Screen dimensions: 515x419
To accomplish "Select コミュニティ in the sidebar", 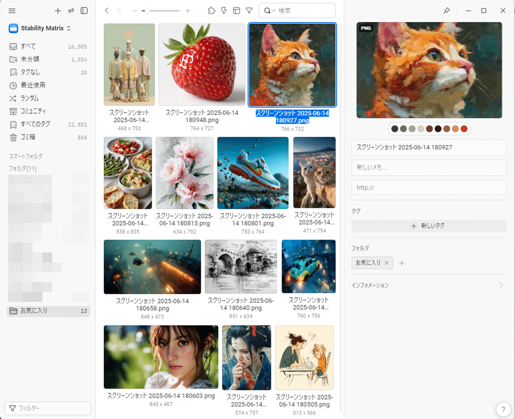I will pos(33,111).
